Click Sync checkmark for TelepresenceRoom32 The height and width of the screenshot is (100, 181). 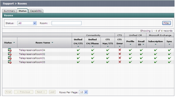tap(169, 54)
